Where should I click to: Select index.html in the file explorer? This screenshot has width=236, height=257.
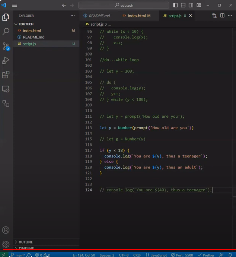click(x=32, y=31)
